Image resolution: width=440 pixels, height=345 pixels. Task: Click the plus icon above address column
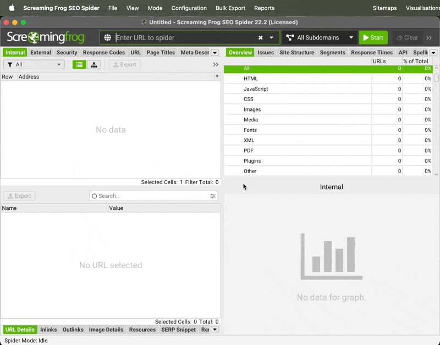(217, 76)
